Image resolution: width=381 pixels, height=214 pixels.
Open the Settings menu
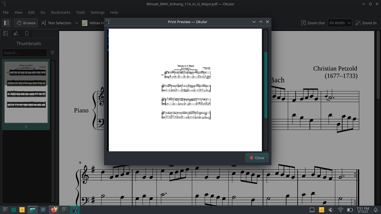97,12
